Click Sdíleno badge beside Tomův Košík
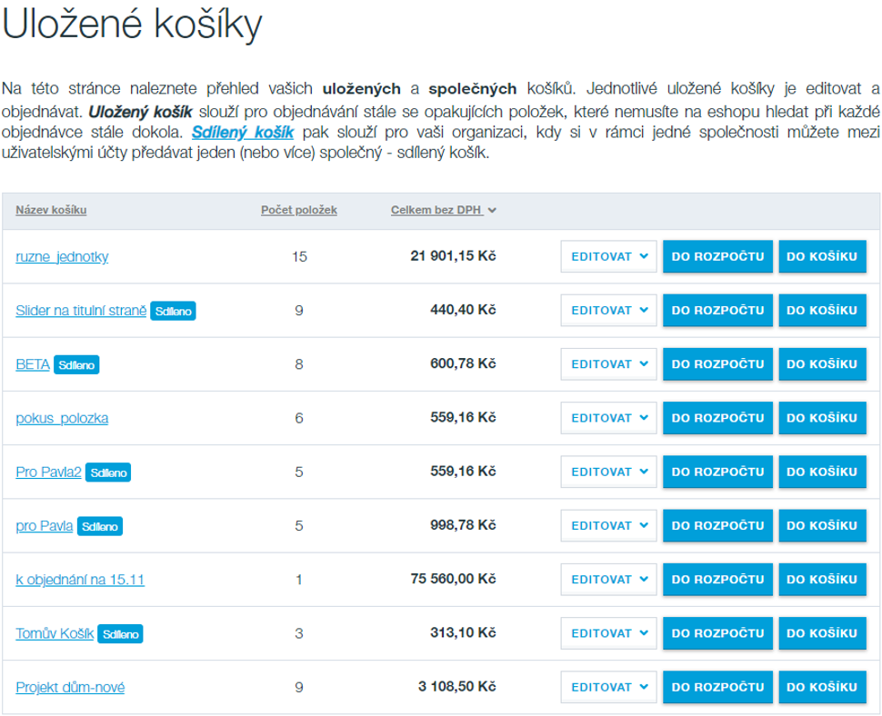The width and height of the screenshot is (882, 716). [120, 634]
